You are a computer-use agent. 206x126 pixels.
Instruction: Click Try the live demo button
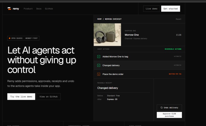coord(21,96)
